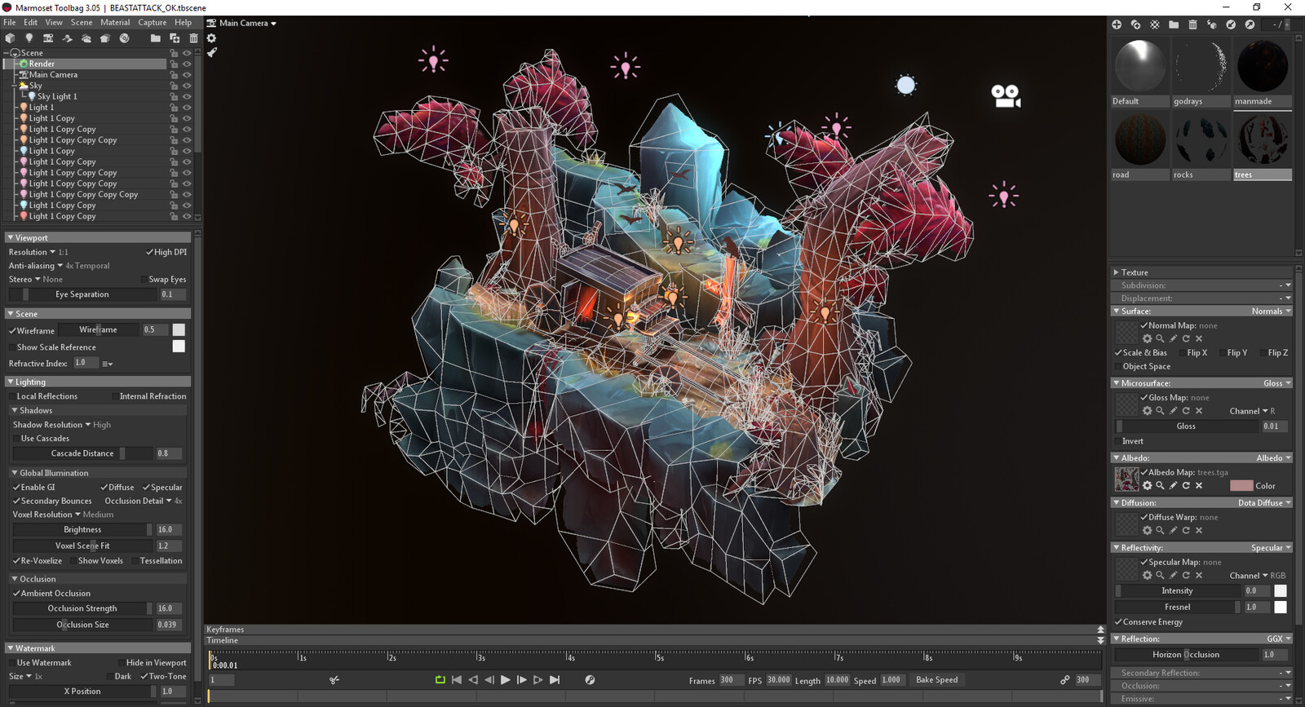Open the Main Camera viewport dropdown
The image size is (1305, 707).
[247, 23]
